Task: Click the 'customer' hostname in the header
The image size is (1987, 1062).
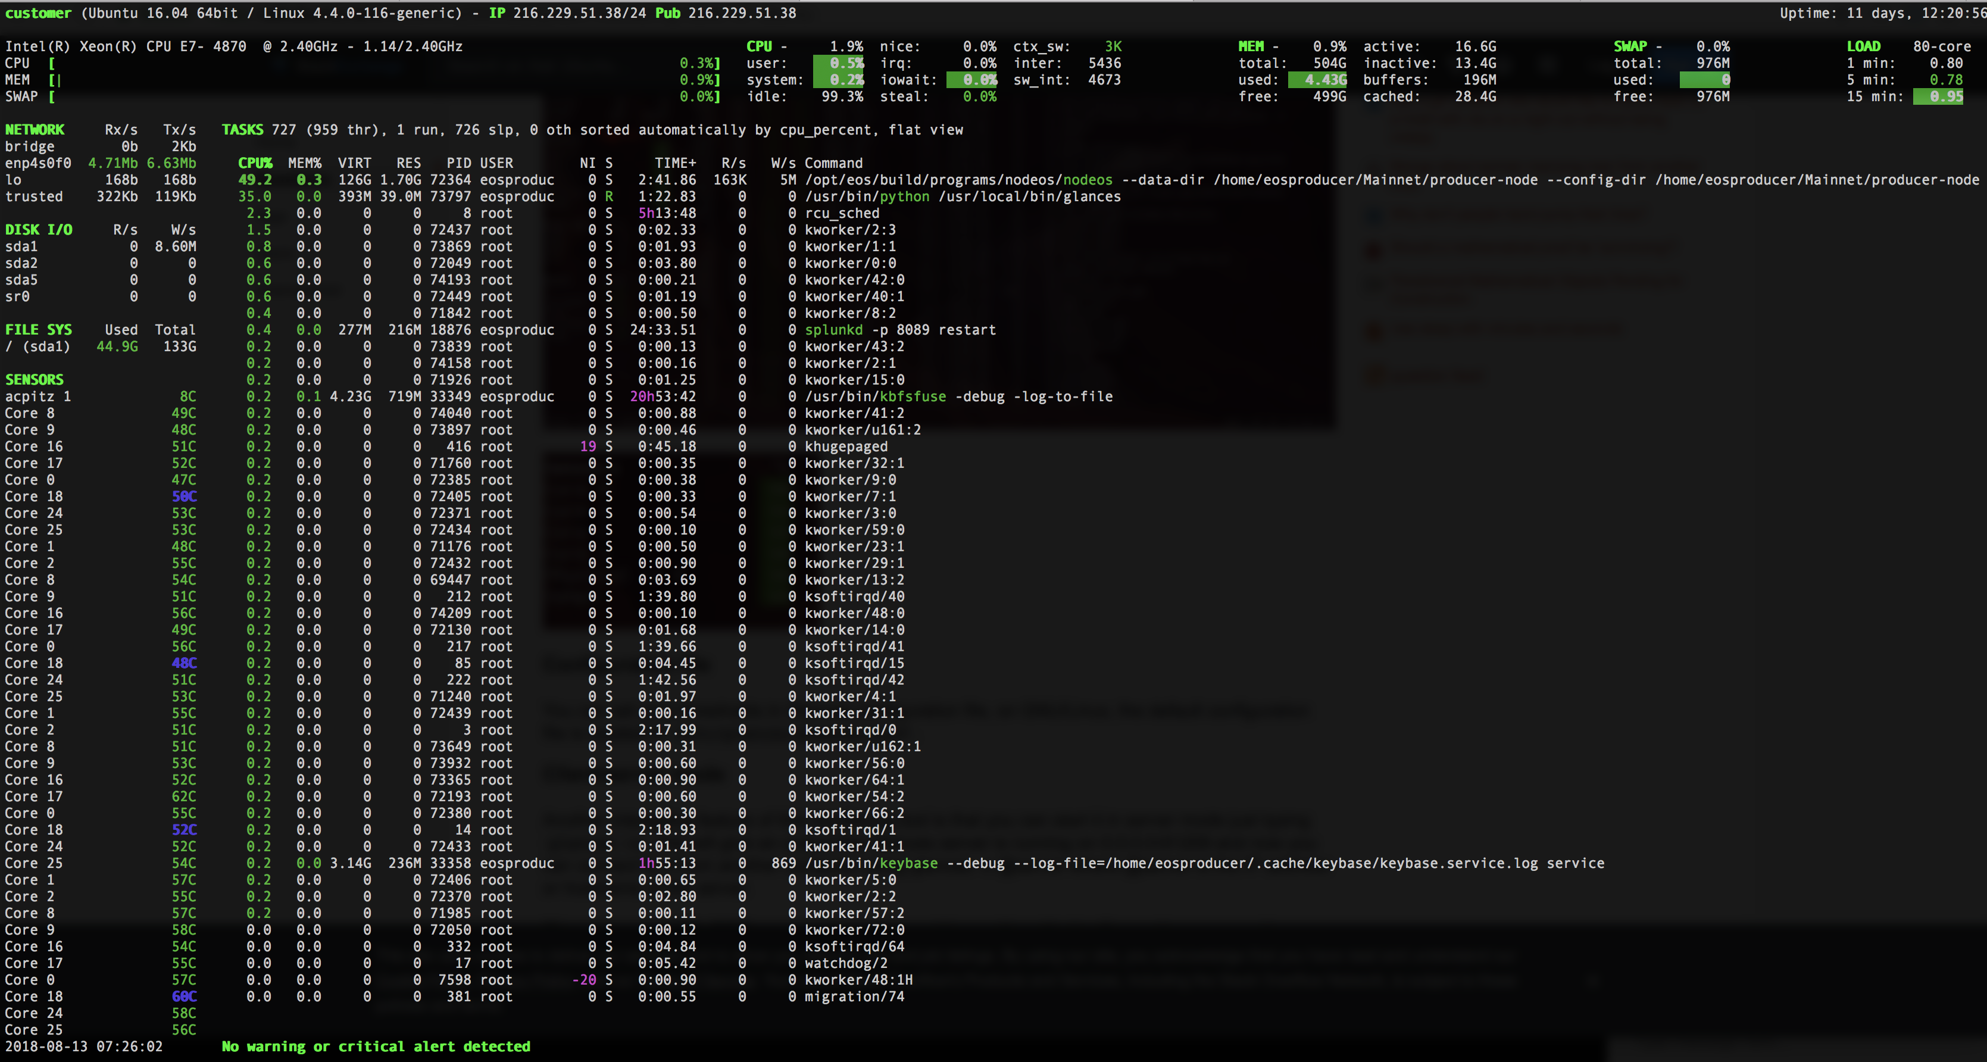Action: pos(38,13)
